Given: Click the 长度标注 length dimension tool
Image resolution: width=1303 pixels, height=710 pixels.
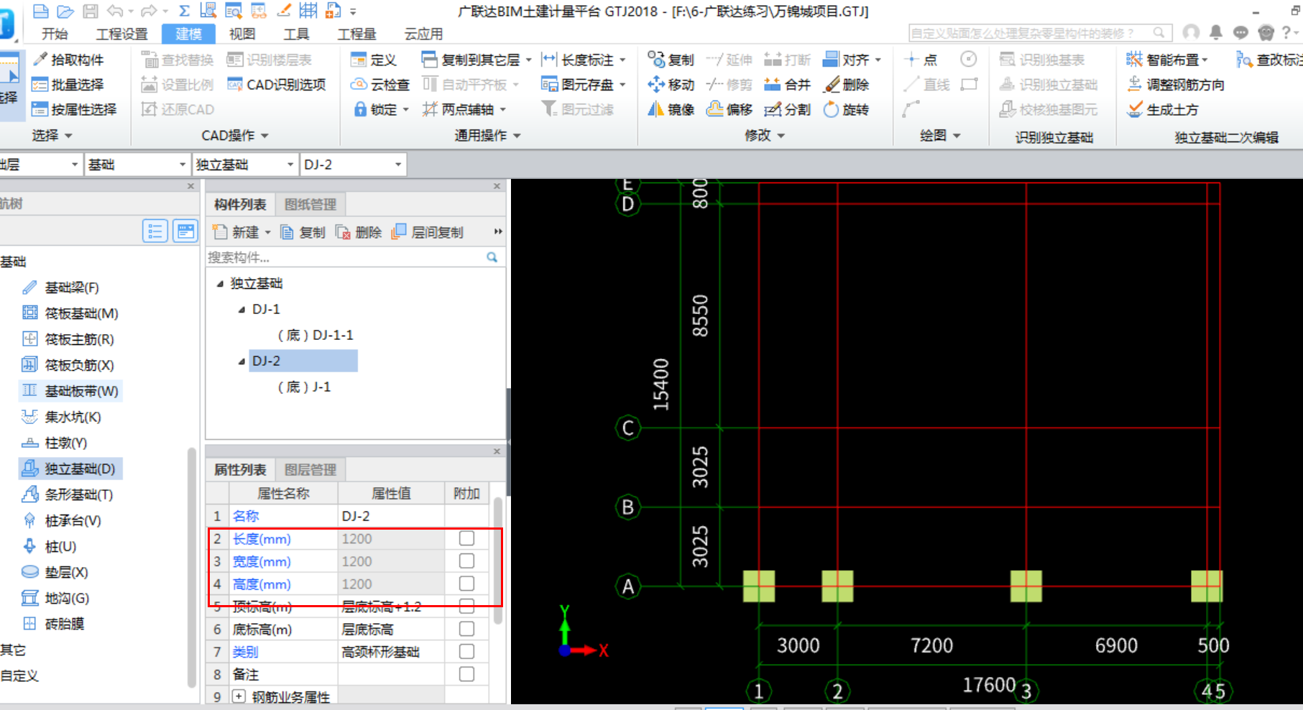Looking at the screenshot, I should click(x=578, y=60).
